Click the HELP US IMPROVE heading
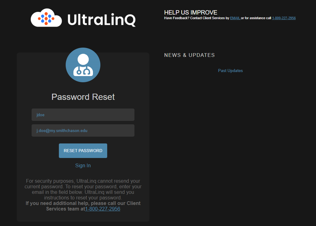The width and height of the screenshot is (316, 226). (x=191, y=12)
